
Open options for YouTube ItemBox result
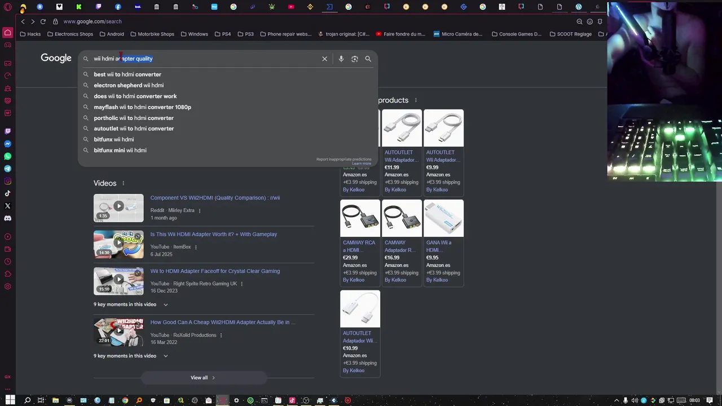pos(196,247)
